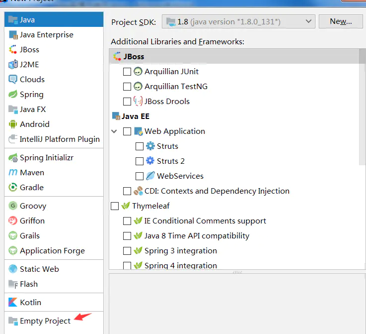Screen dimensions: 366x334
Task: Click the Java FX folder icon
Action: click(x=13, y=109)
